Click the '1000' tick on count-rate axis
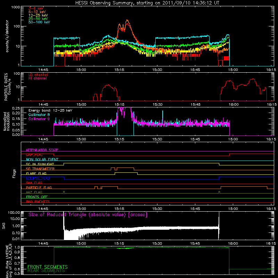 click(16, 7)
